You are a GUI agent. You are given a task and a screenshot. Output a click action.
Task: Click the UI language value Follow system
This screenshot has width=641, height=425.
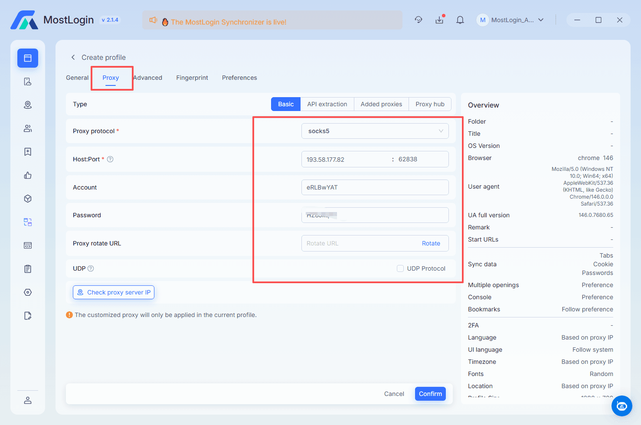pos(593,350)
